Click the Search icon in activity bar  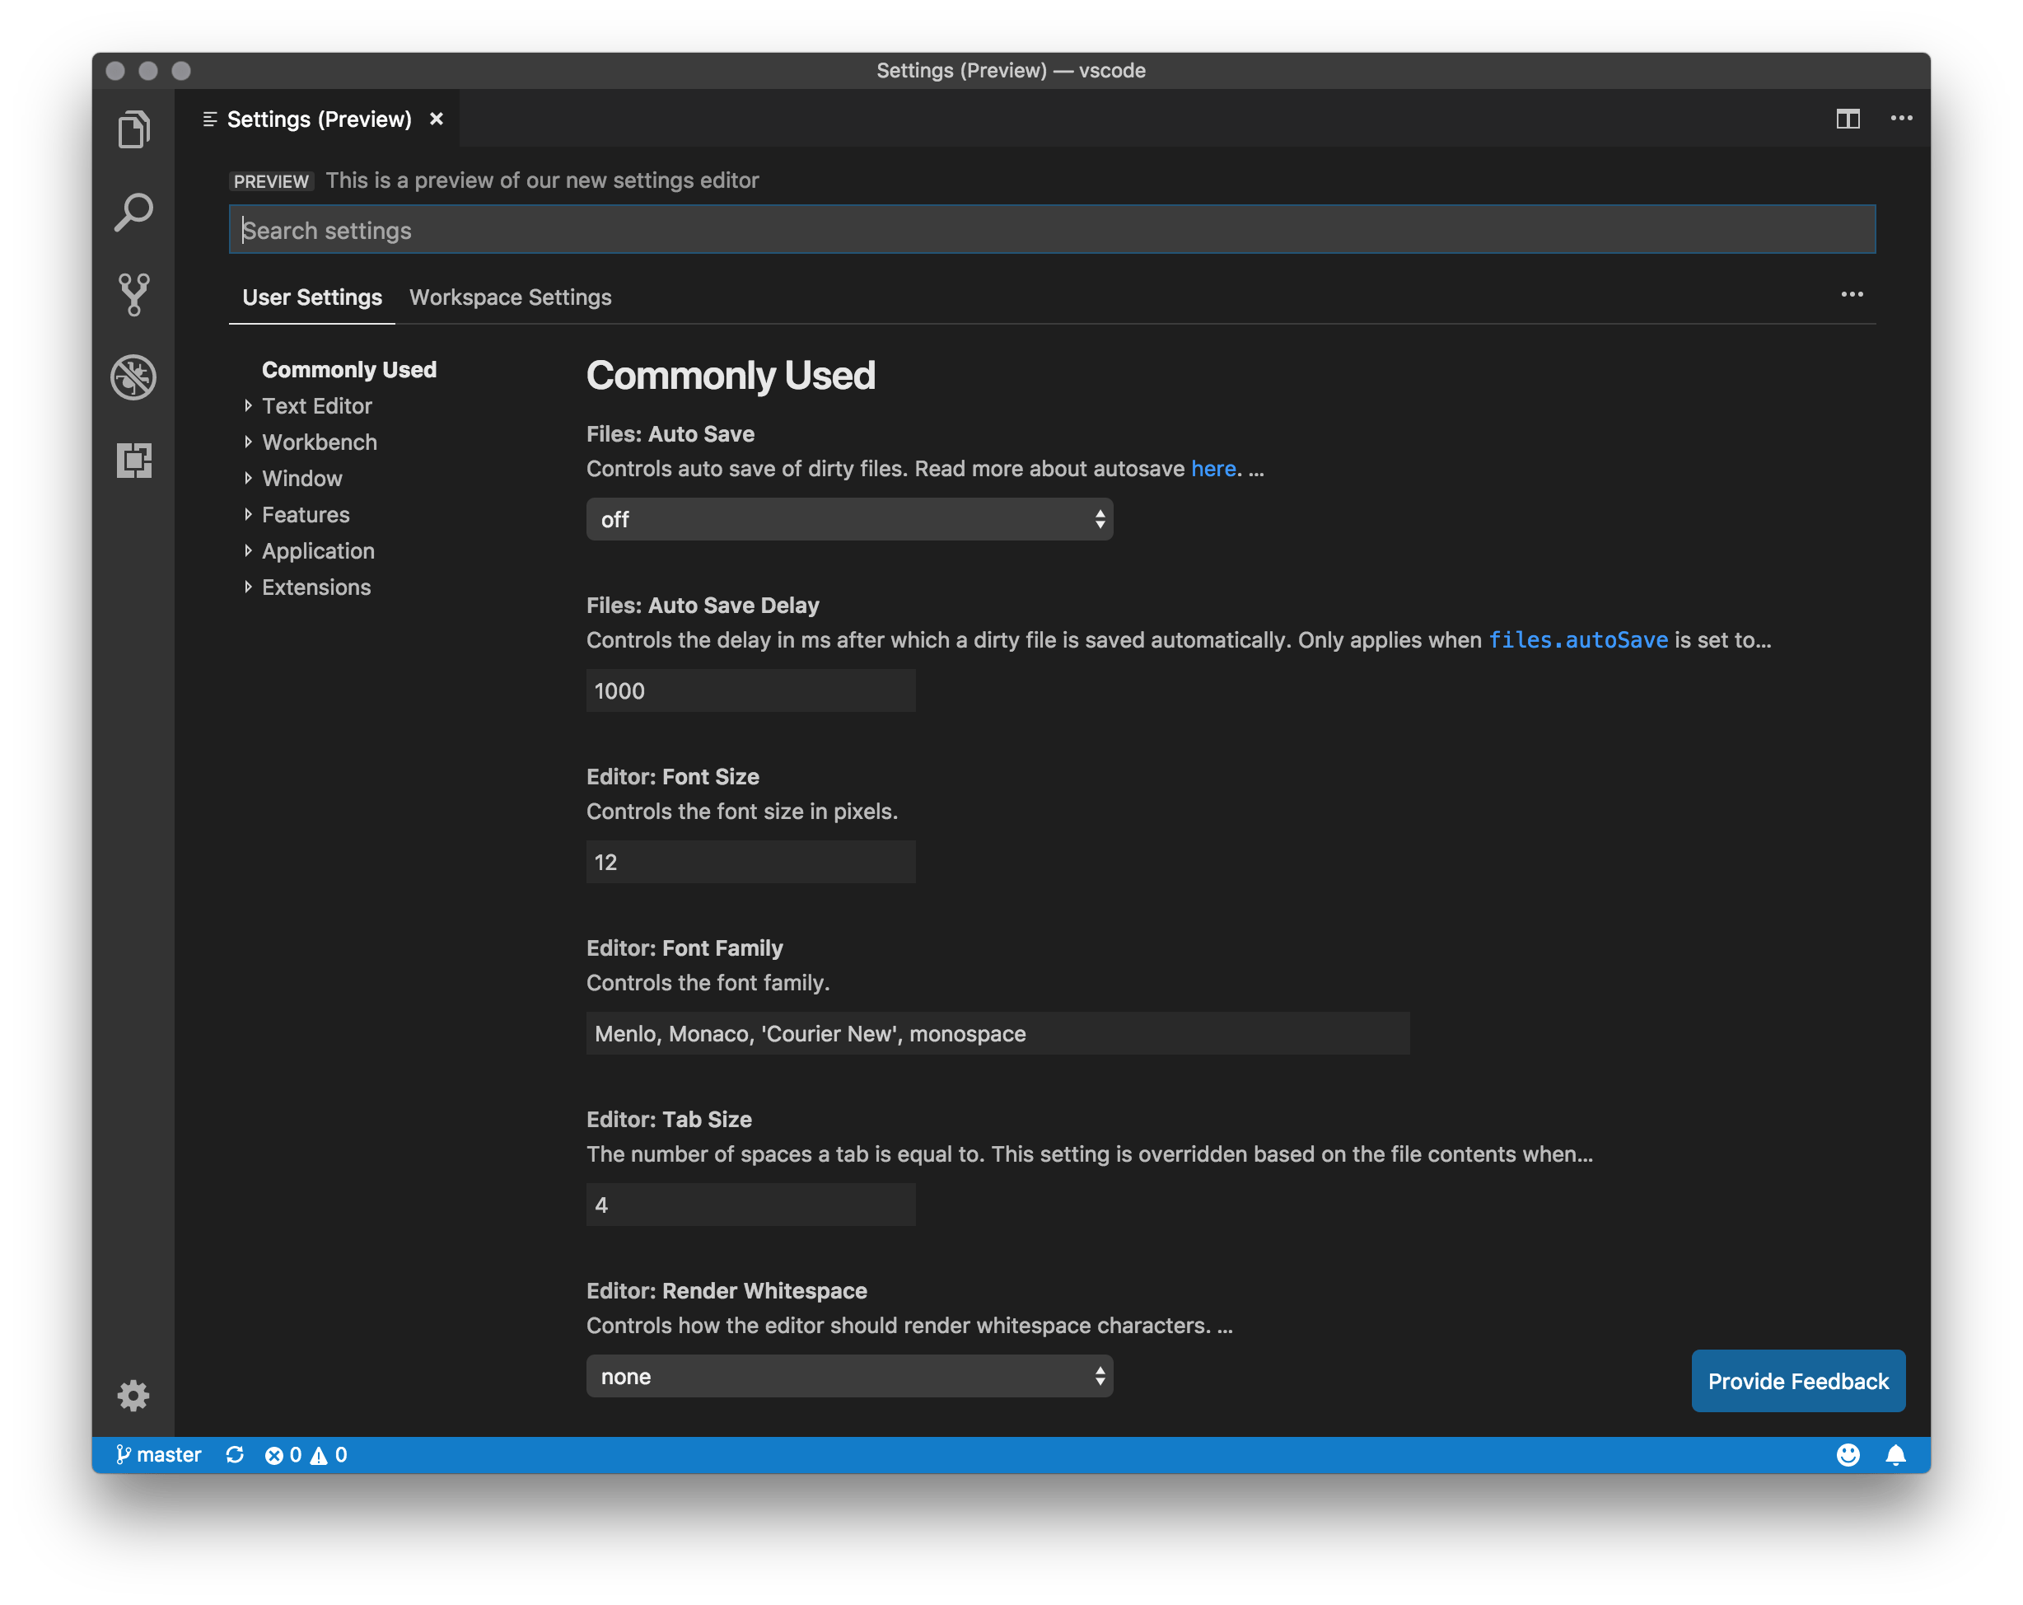pos(134,213)
